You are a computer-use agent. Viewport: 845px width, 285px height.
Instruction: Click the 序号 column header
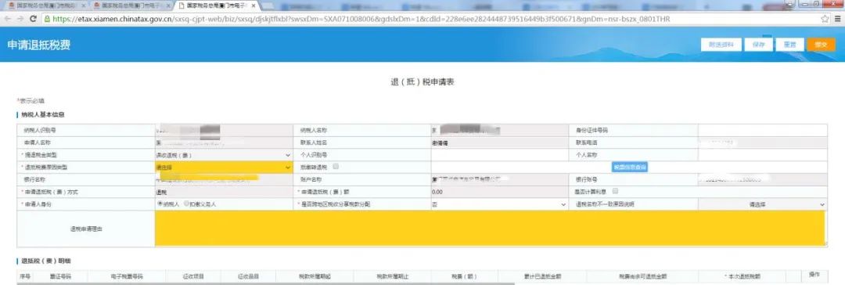pyautogui.click(x=25, y=276)
